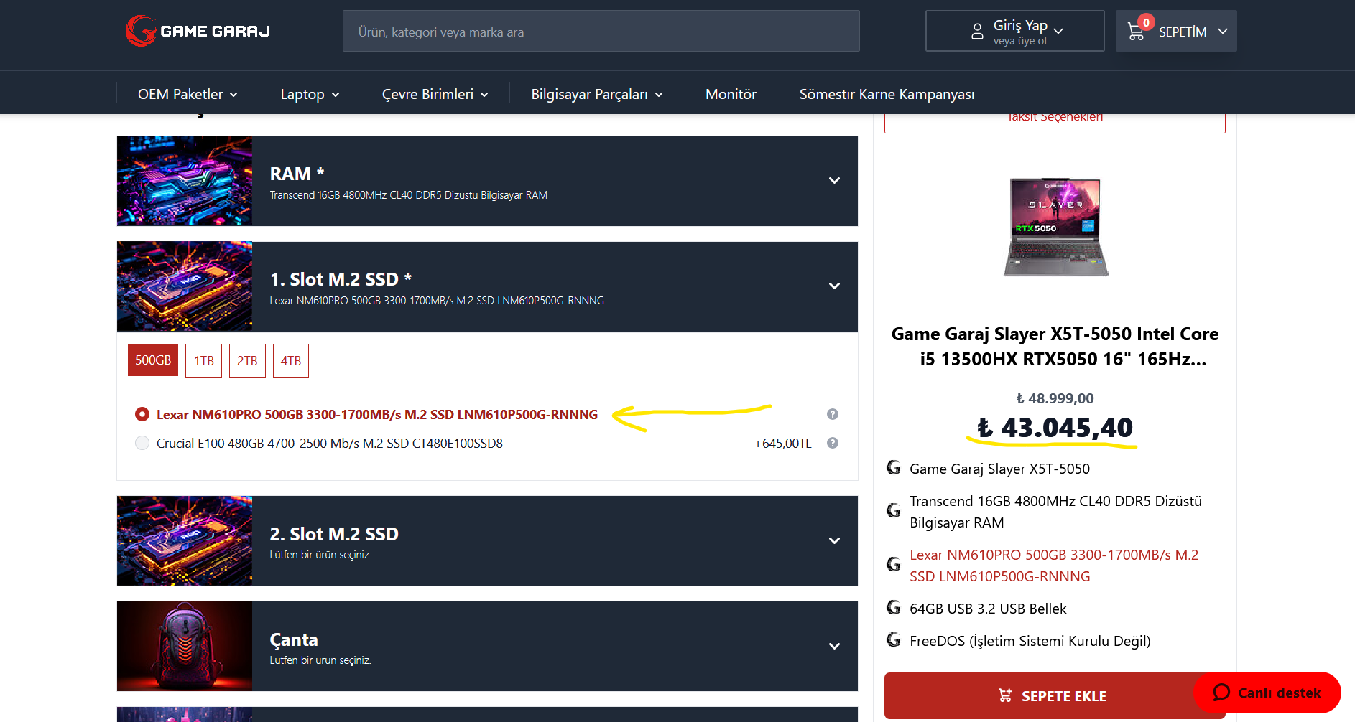Click the SEPETE EKLE button

pyautogui.click(x=1054, y=695)
